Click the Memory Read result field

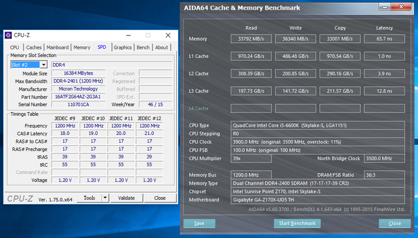[251, 39]
